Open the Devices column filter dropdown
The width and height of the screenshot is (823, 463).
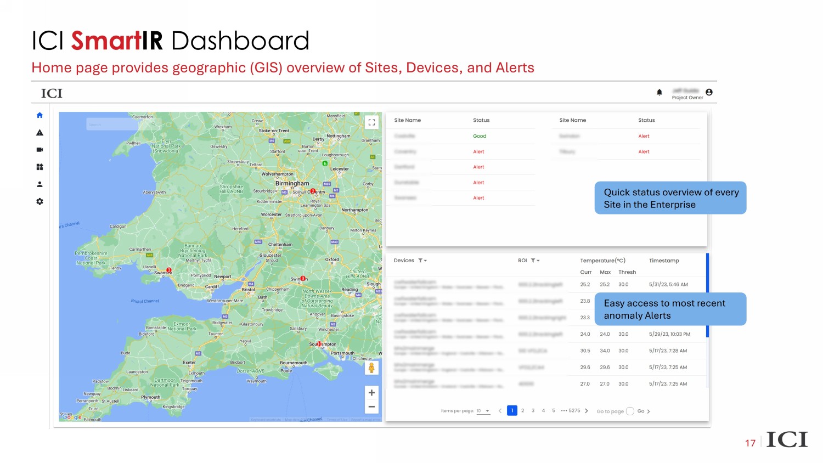tap(422, 261)
